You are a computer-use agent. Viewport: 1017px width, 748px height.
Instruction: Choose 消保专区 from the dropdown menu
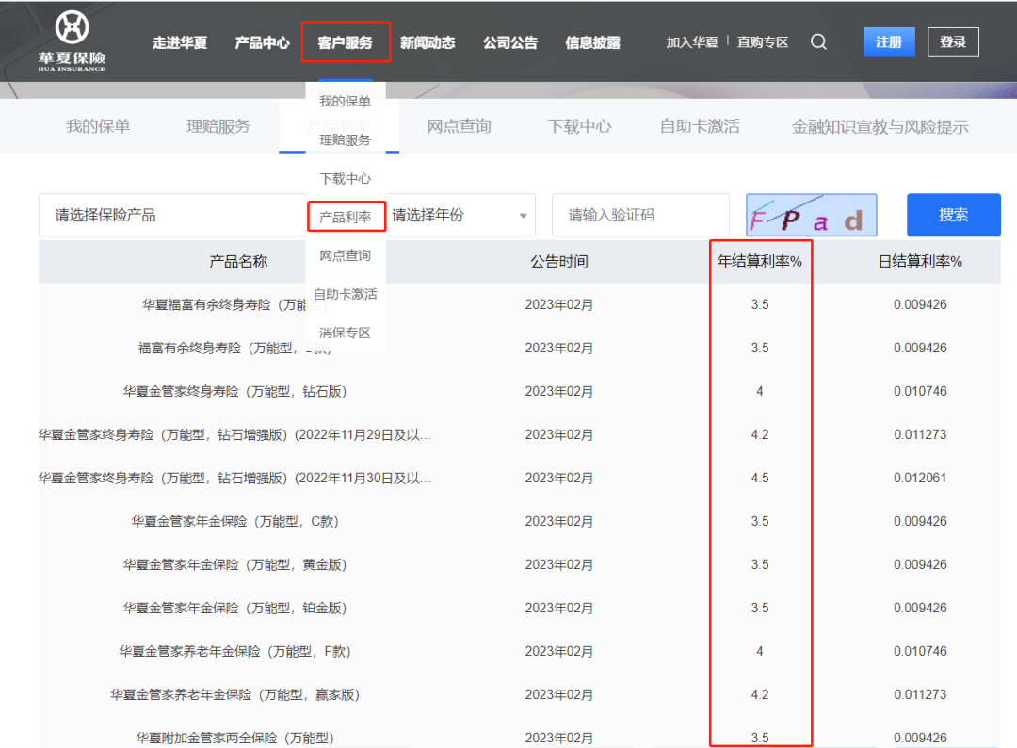coord(346,333)
